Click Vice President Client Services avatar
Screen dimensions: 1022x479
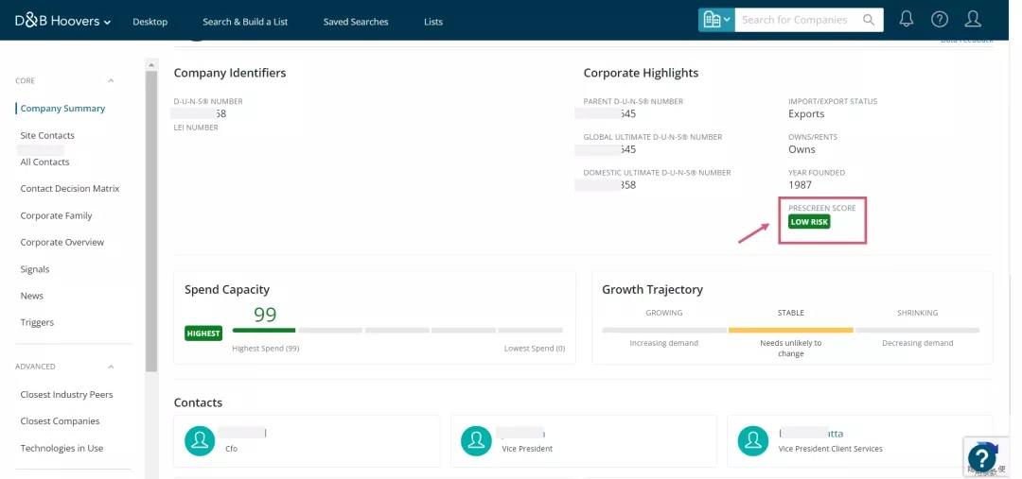(x=752, y=440)
